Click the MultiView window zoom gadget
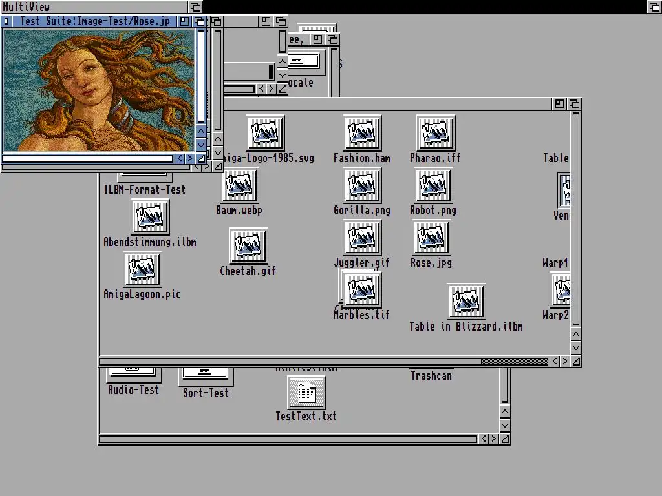 (184, 21)
